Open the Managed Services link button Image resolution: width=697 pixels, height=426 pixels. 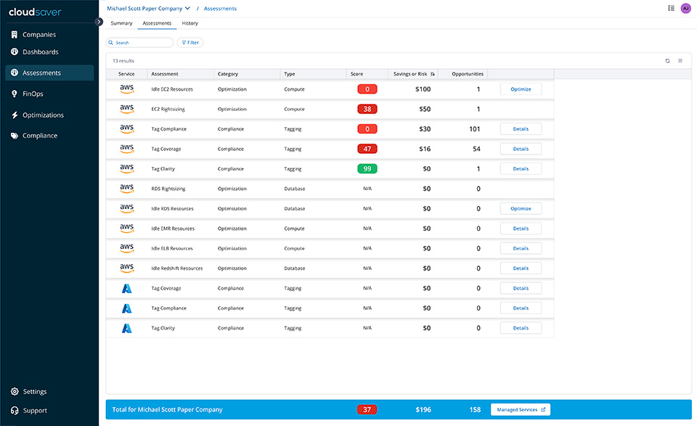click(x=520, y=410)
